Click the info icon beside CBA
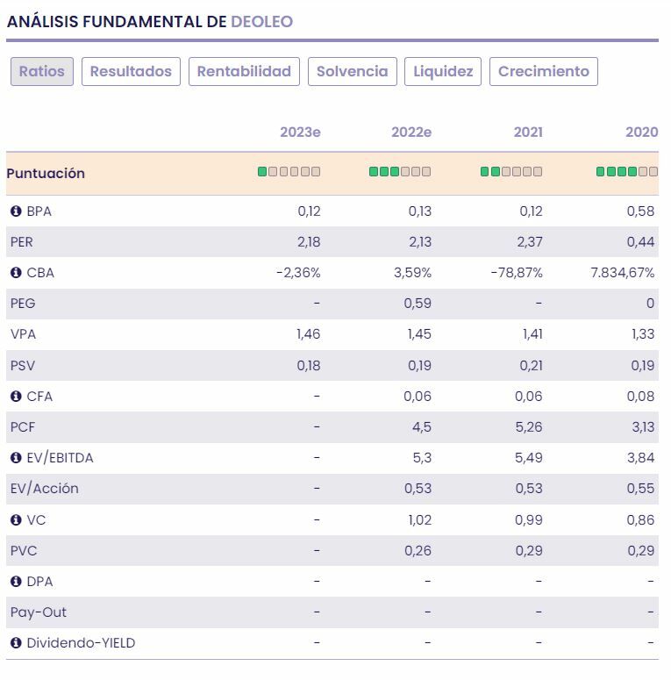The image size is (671, 680). tap(16, 273)
